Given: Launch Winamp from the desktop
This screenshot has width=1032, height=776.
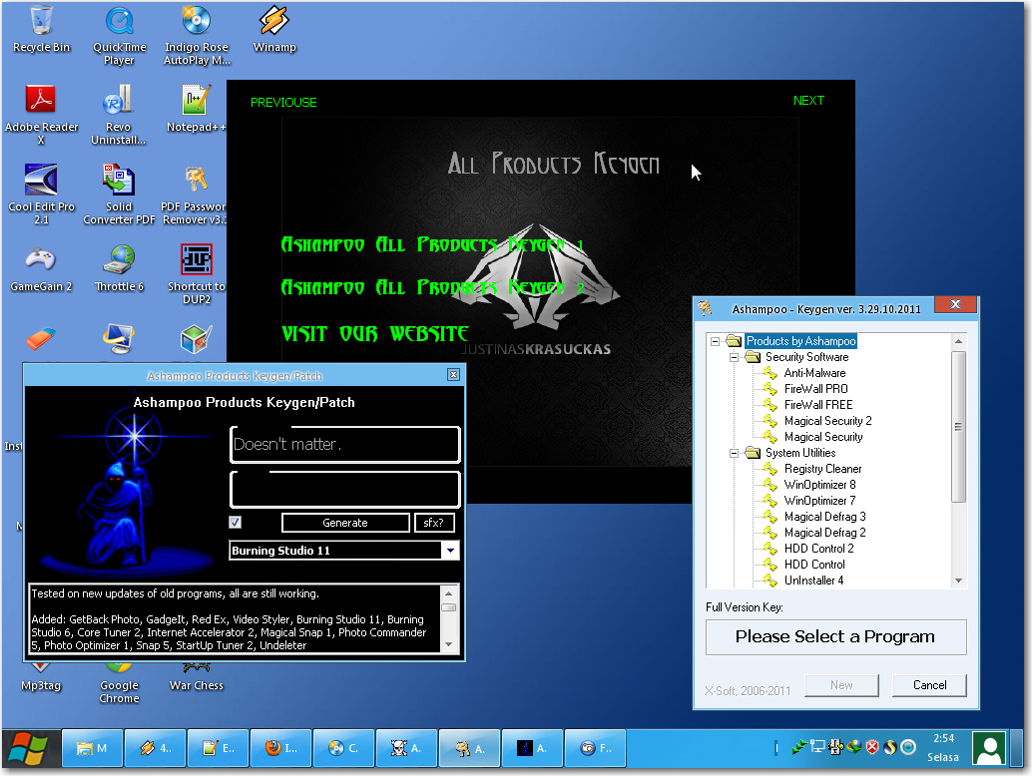Looking at the screenshot, I should pos(274,30).
